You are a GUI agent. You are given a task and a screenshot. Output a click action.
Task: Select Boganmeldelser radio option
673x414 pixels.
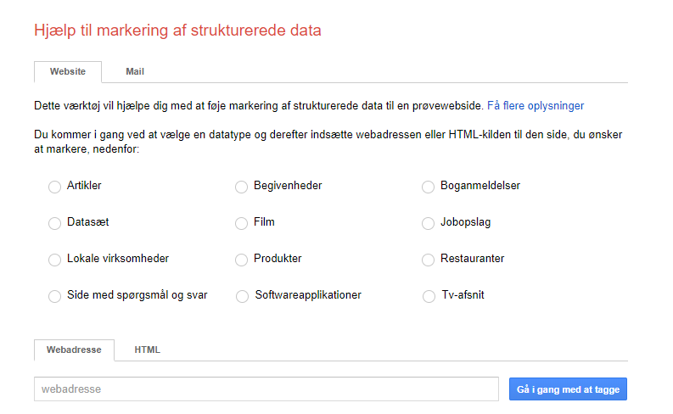429,187
